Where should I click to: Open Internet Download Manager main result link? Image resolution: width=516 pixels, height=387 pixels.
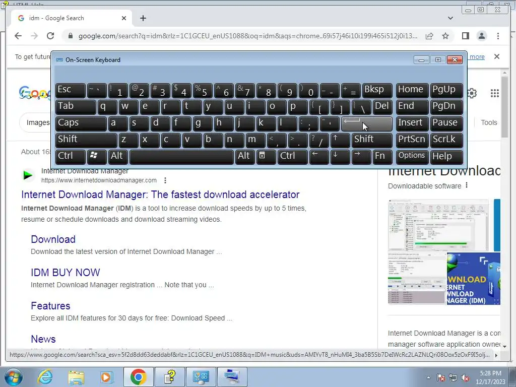[160, 195]
